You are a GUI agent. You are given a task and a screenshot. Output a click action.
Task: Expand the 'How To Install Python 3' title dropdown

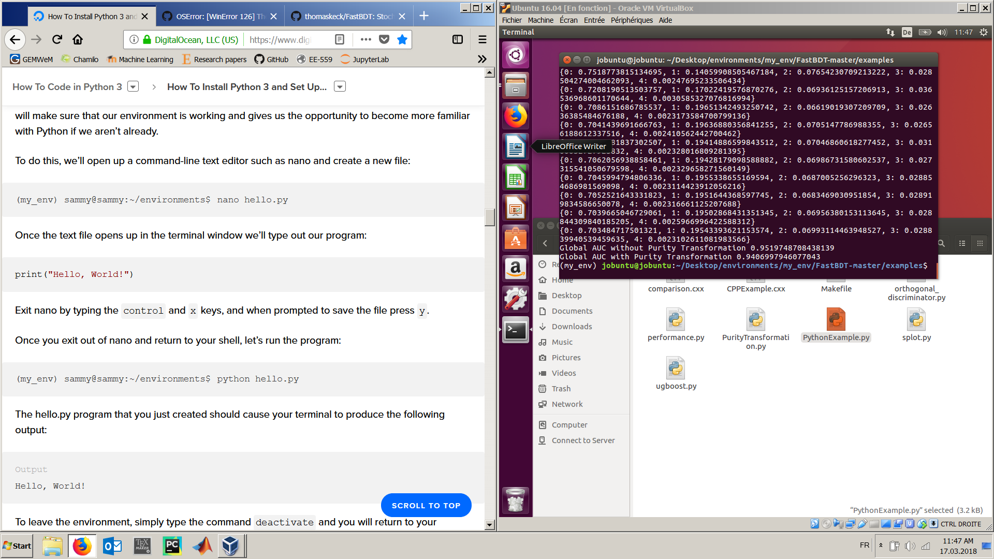pyautogui.click(x=340, y=86)
